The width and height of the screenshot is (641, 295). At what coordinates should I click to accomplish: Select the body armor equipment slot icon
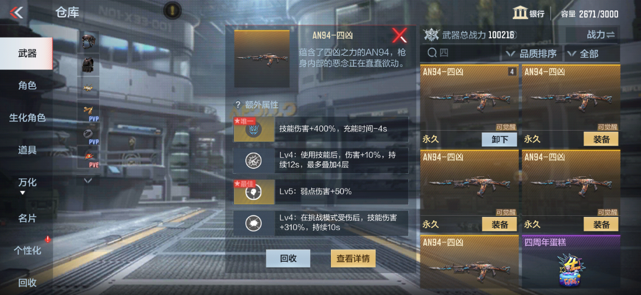[x=88, y=64]
